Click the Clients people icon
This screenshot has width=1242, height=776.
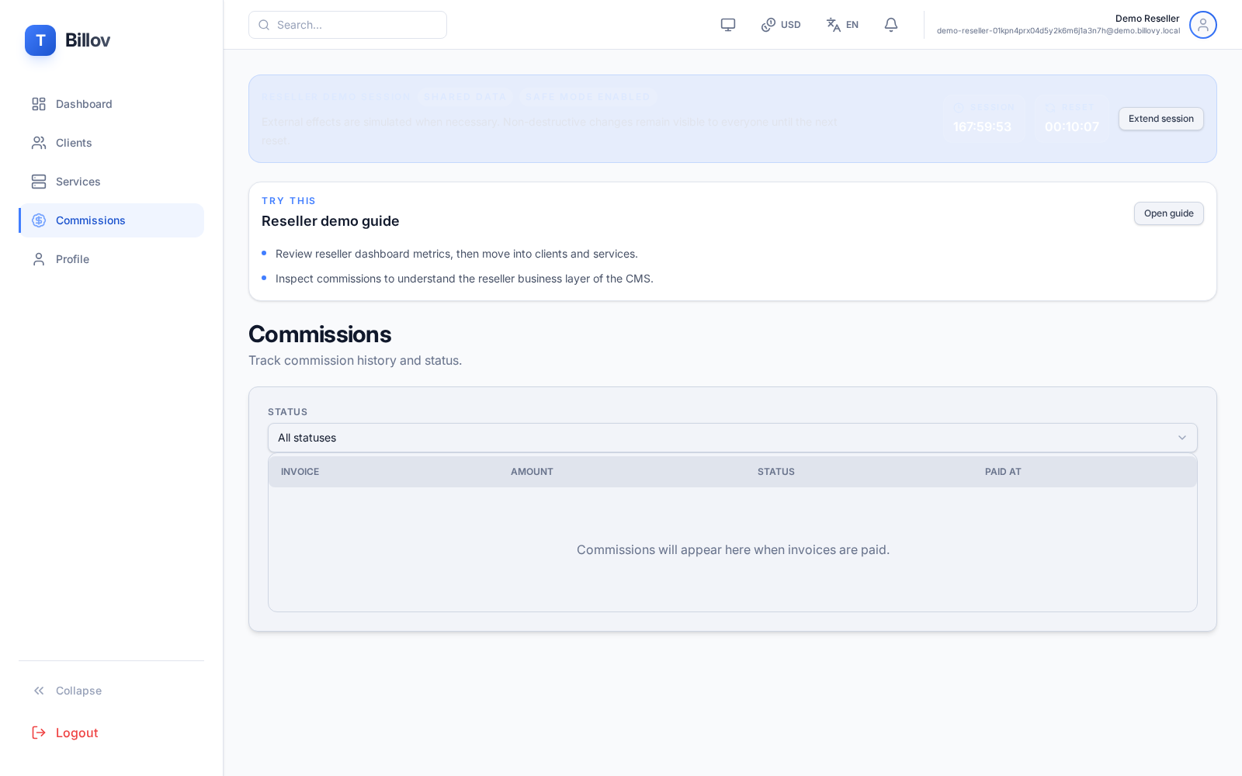39,143
